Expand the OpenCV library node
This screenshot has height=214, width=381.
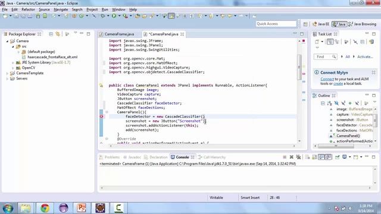click(13, 68)
